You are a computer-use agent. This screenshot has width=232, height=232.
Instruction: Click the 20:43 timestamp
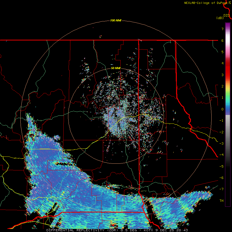point(182,230)
